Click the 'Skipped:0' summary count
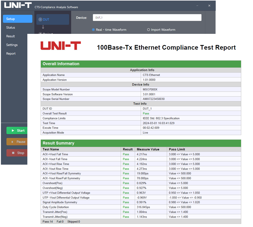This screenshot has width=253, height=227. coord(74,222)
